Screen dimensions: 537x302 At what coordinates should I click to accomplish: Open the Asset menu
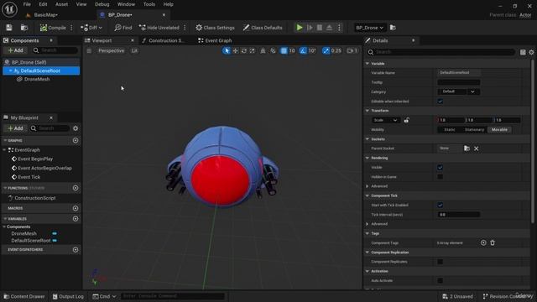click(61, 4)
